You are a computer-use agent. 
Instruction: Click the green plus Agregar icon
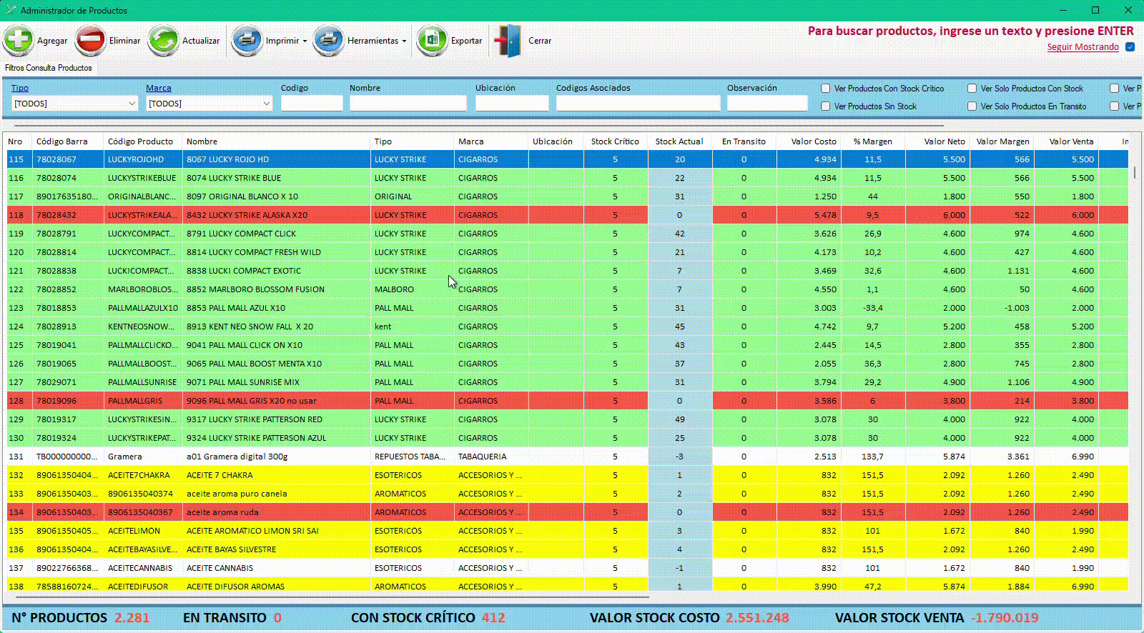coord(19,40)
